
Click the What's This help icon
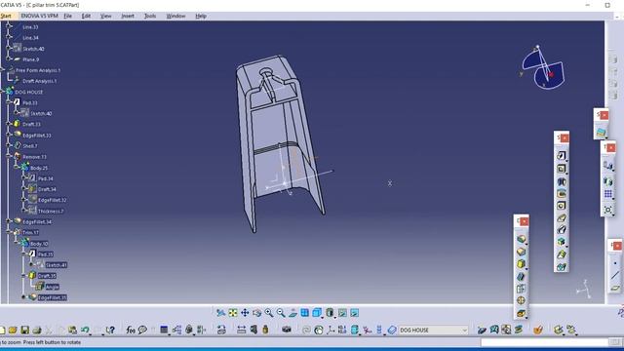click(110, 330)
